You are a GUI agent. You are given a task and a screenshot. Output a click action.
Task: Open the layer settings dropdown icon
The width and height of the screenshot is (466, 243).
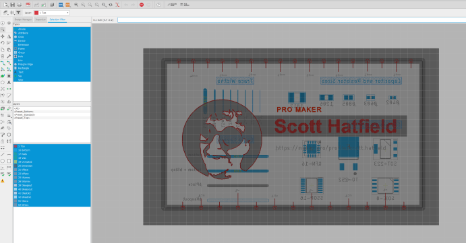5,13
